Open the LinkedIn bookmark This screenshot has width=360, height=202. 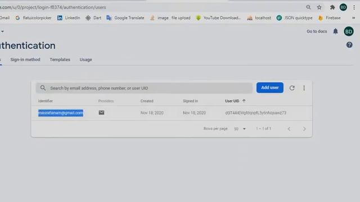point(69,18)
